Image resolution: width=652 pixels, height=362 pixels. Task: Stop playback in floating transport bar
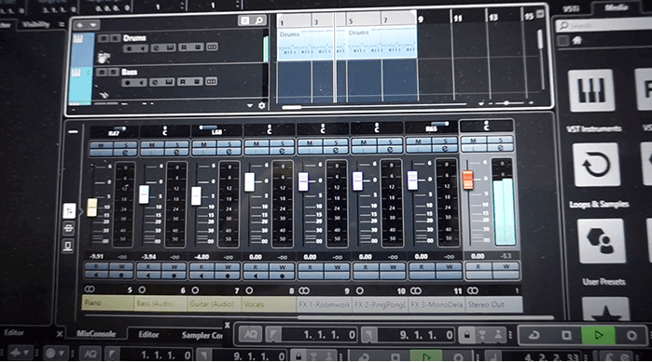(566, 335)
